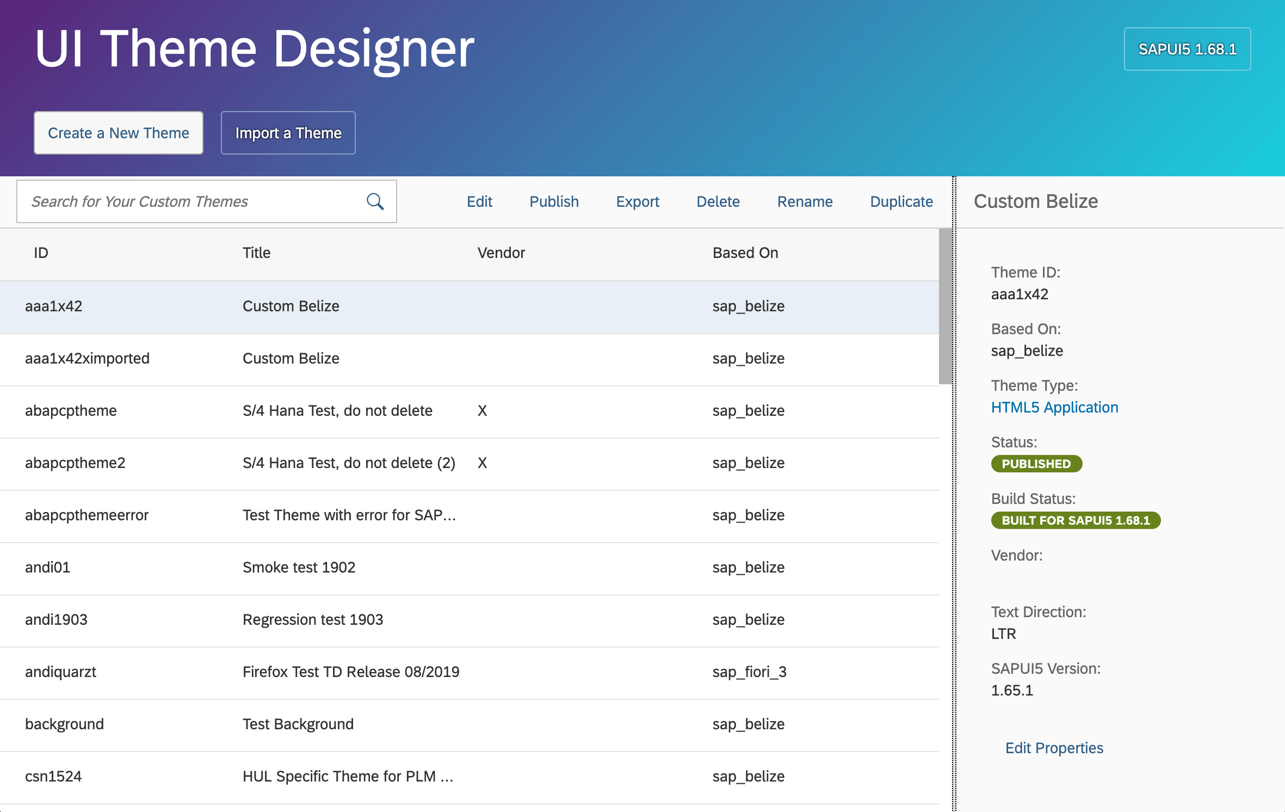Open the SAPUI5 1.68.1 version button
1285x812 pixels.
[1188, 49]
